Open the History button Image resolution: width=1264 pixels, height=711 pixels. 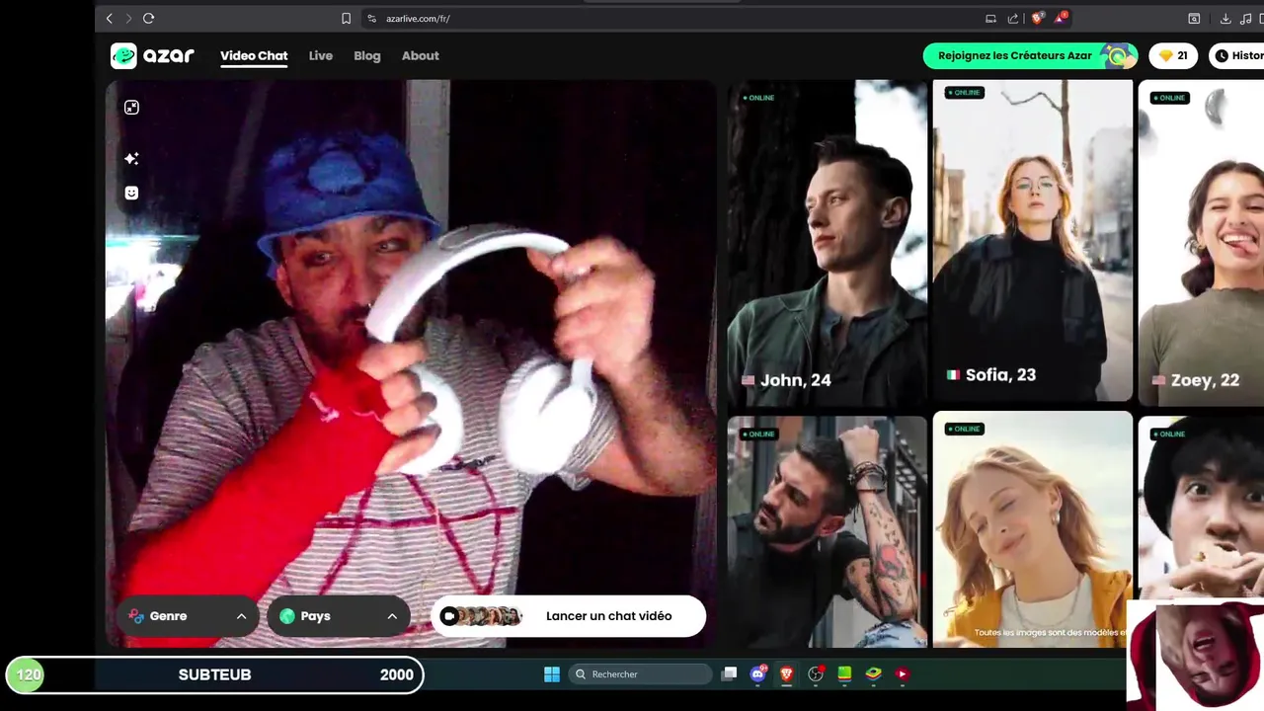pos(1237,56)
